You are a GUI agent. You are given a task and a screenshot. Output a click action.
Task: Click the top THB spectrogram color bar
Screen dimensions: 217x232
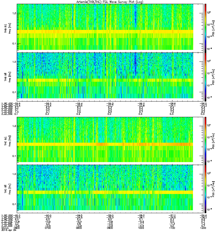click(x=205, y=28)
